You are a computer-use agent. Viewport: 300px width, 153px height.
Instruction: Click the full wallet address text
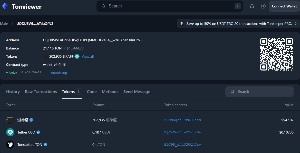click(x=93, y=40)
